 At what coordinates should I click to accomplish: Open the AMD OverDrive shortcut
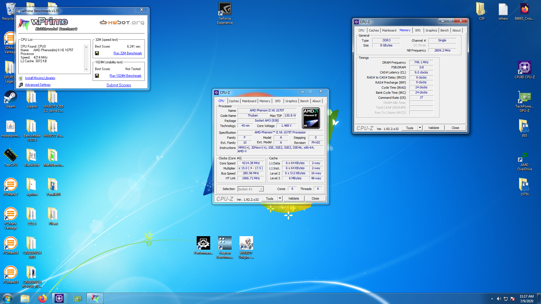tap(524, 162)
